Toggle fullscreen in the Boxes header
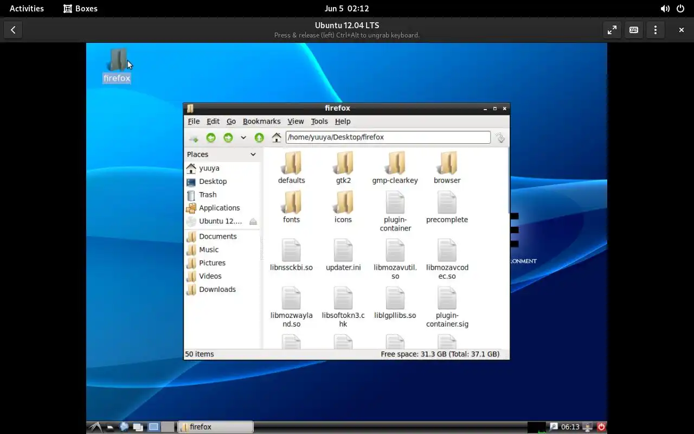This screenshot has height=434, width=694. (x=612, y=30)
